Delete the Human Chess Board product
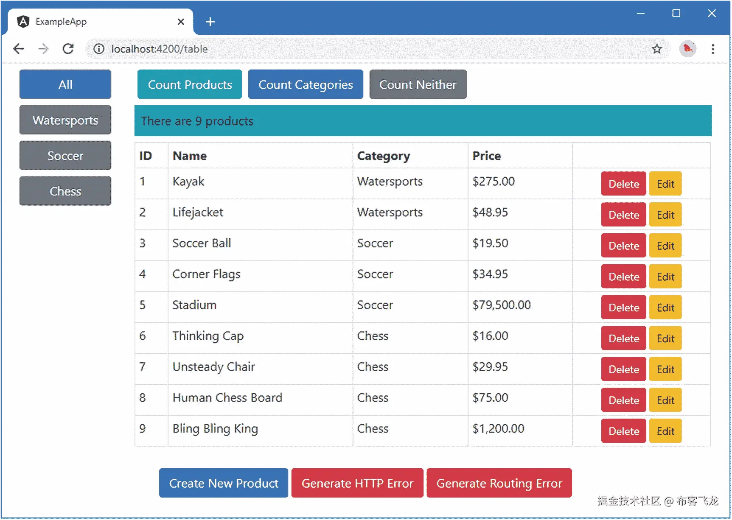 (623, 400)
